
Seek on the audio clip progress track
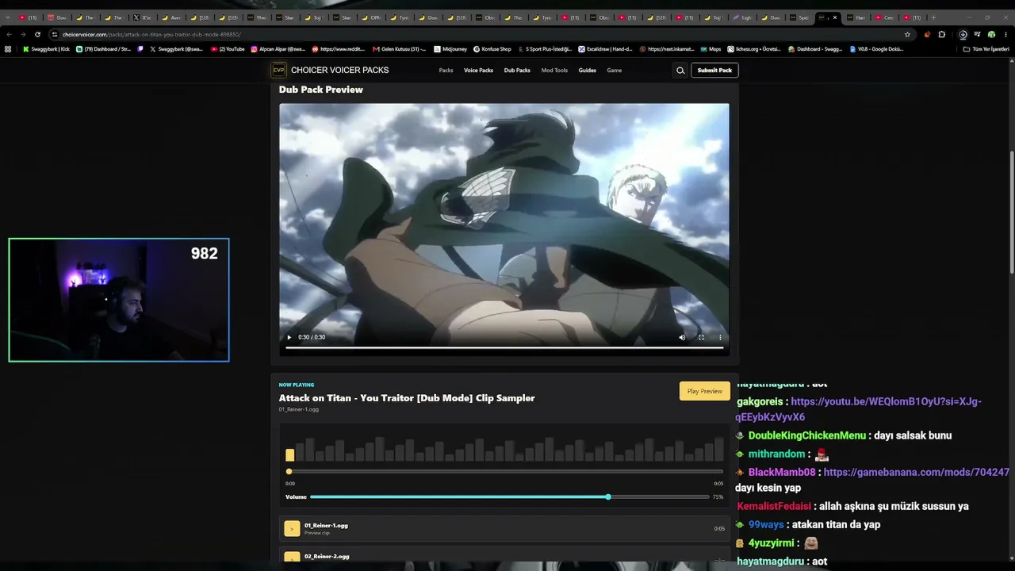pos(504,472)
